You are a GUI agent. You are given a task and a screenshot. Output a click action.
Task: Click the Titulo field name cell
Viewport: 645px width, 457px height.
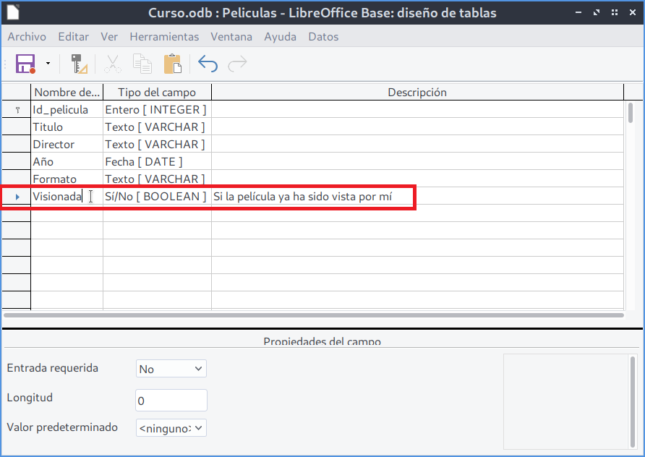pos(67,127)
